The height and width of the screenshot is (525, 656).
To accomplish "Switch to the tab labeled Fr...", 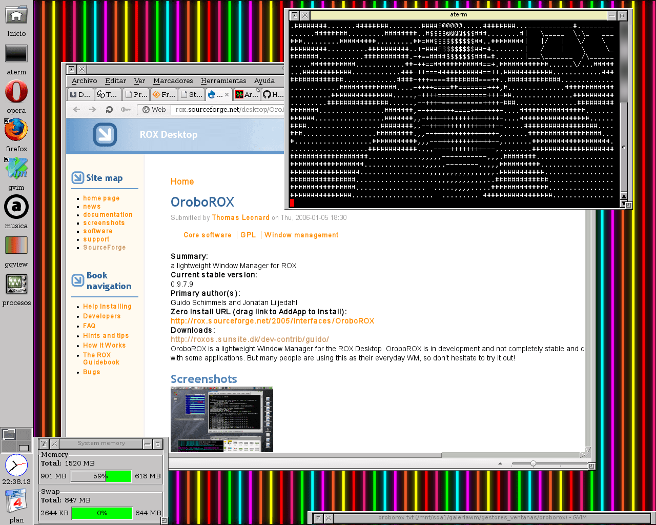I will coord(163,94).
